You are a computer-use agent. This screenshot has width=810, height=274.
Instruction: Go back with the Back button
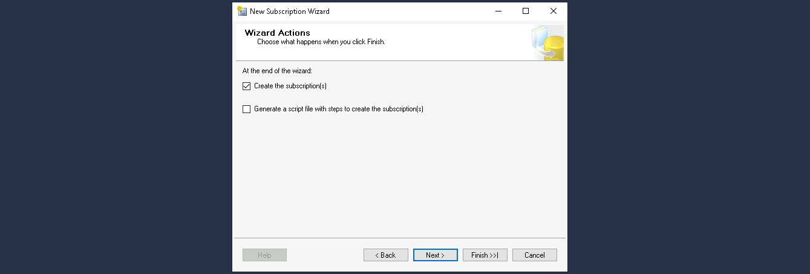(x=385, y=255)
